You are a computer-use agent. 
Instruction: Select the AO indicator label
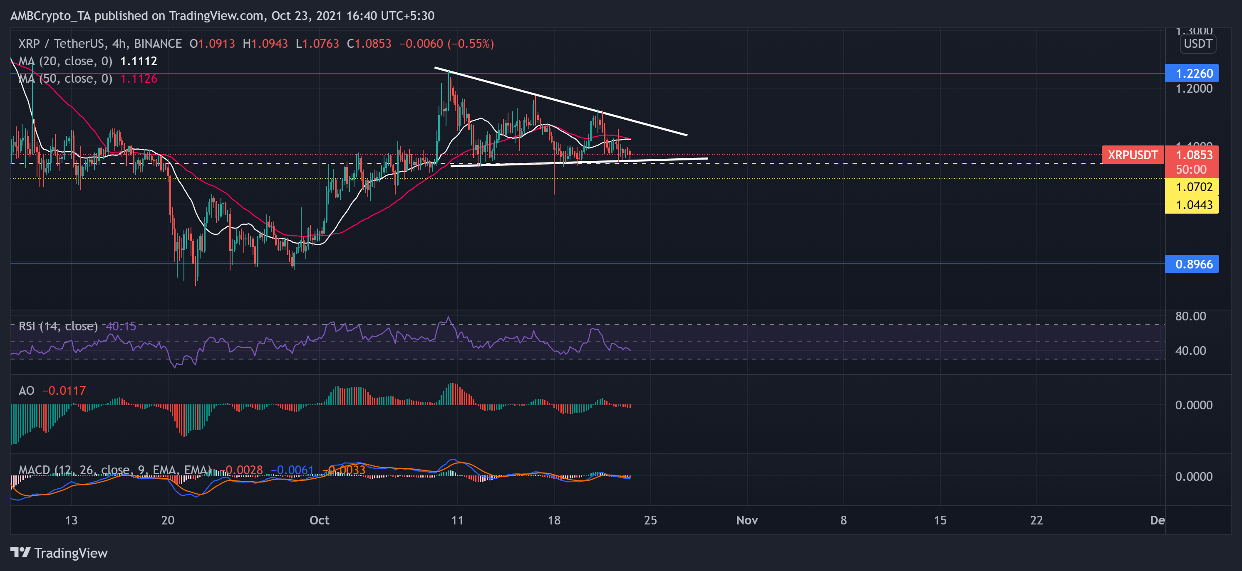point(27,391)
